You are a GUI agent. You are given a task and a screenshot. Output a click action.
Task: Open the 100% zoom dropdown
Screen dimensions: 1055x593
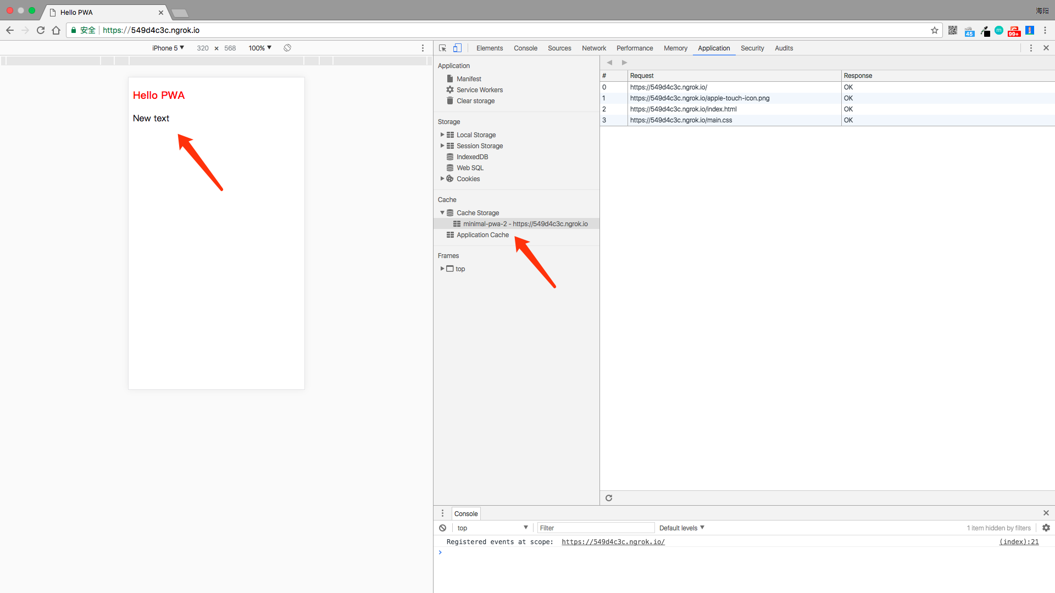coord(260,48)
